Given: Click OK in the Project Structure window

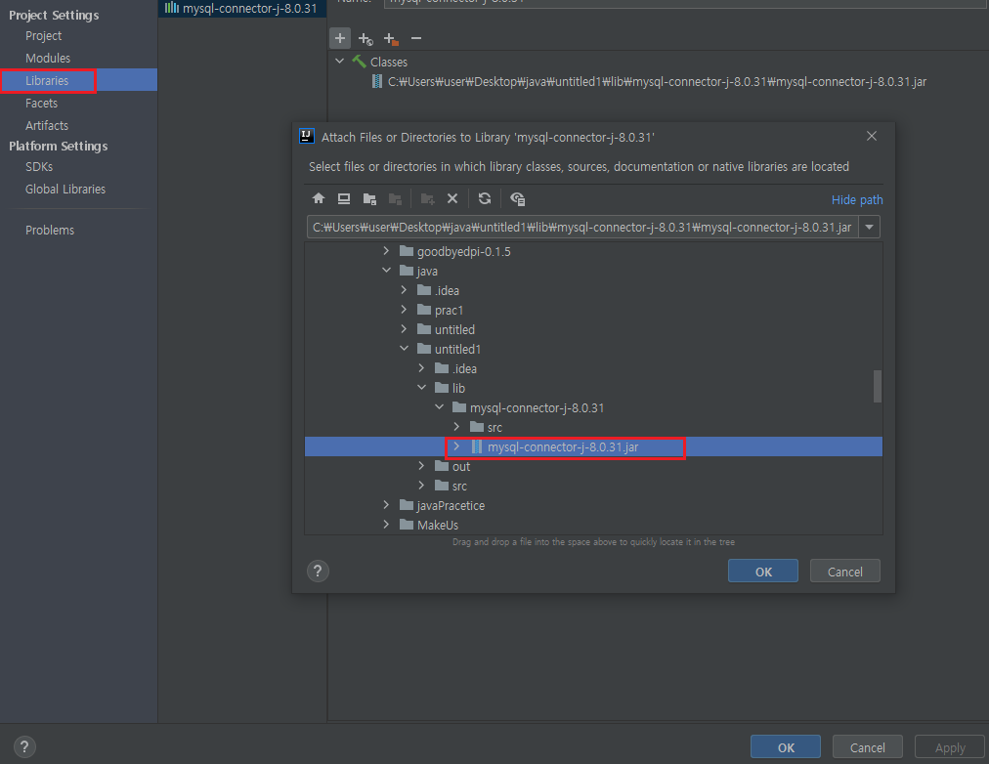Looking at the screenshot, I should tap(786, 747).
